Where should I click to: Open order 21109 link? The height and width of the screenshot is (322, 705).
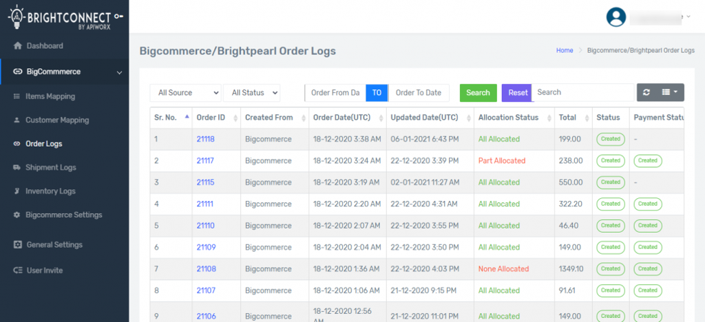click(207, 248)
